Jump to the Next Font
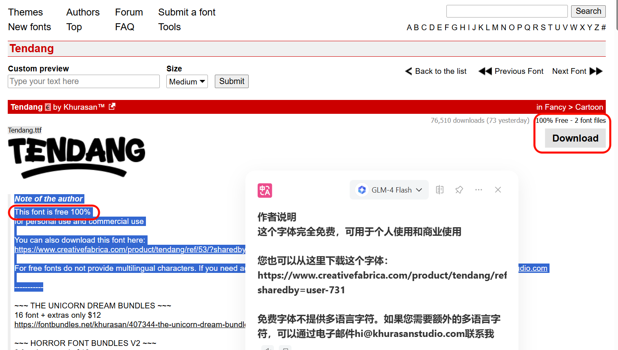Image resolution: width=618 pixels, height=350 pixels. pos(577,71)
